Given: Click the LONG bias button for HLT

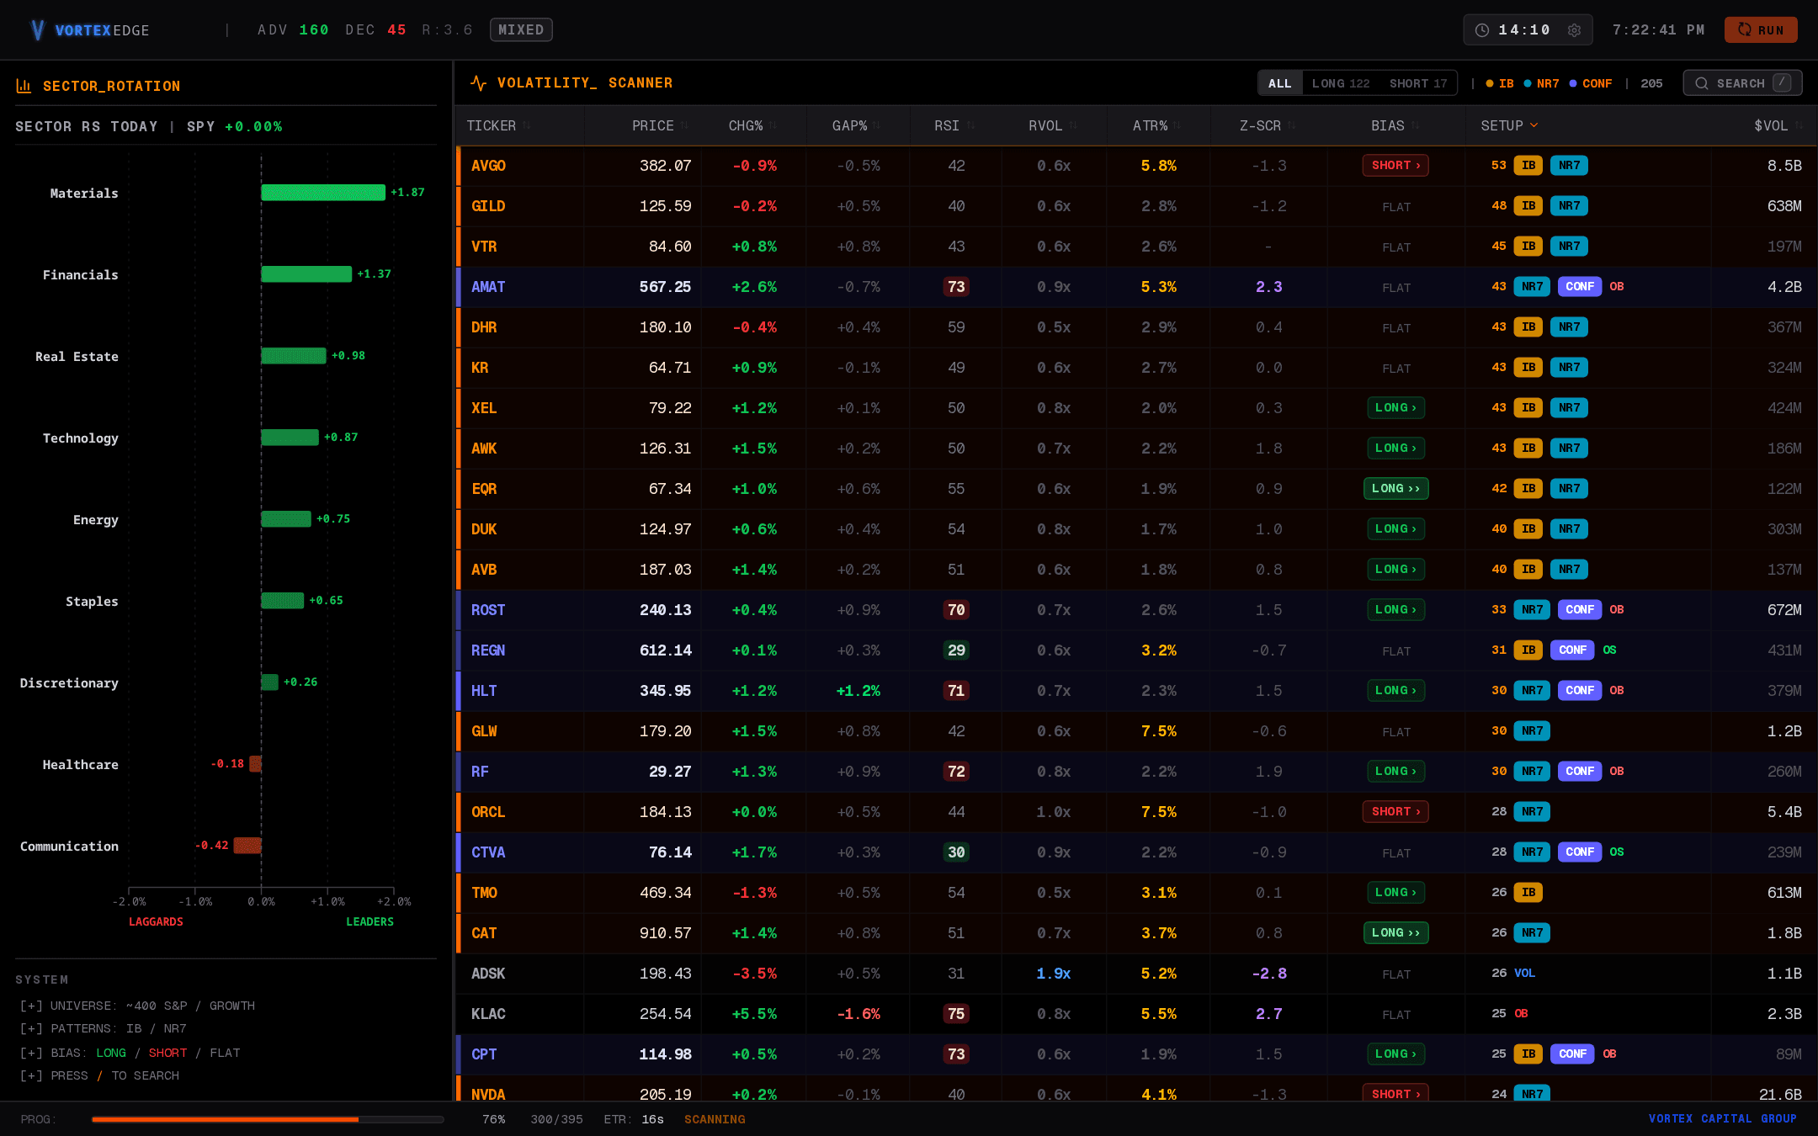Looking at the screenshot, I should [1395, 691].
